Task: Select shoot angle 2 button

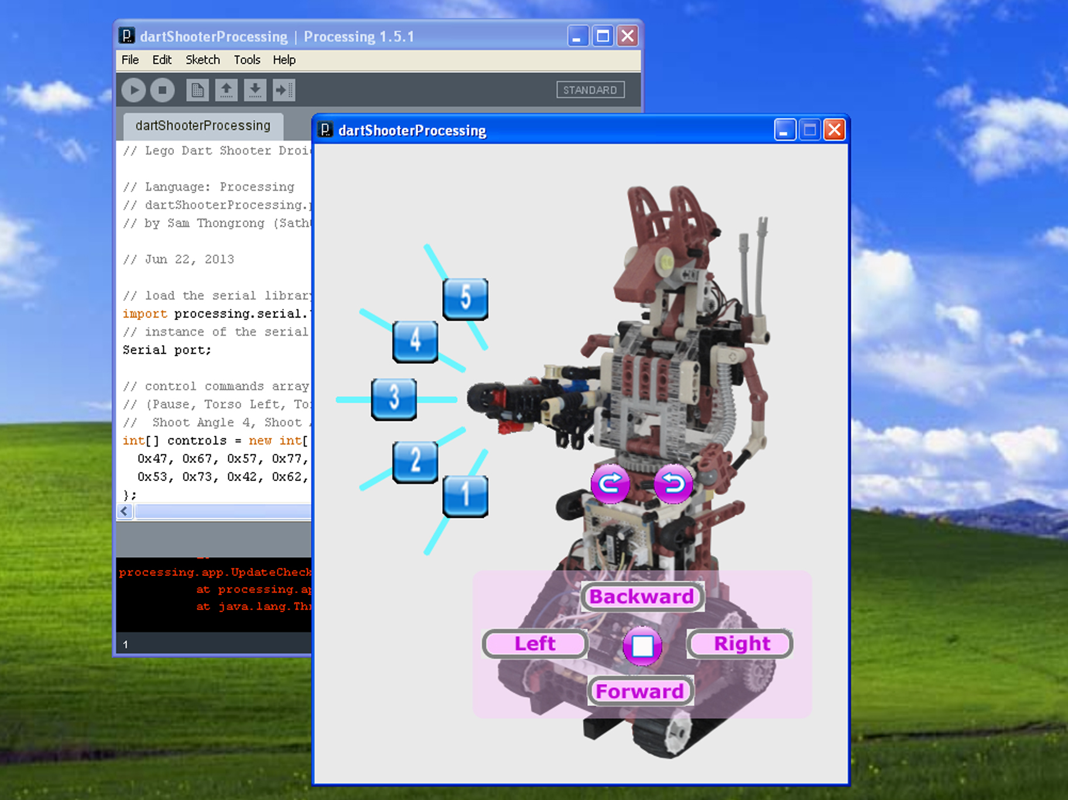Action: pyautogui.click(x=415, y=462)
